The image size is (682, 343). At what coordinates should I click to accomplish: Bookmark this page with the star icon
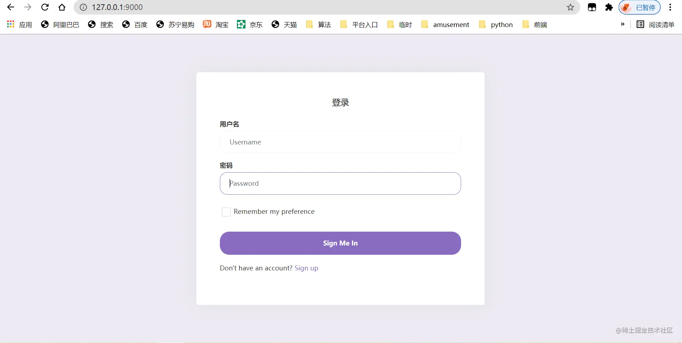[x=570, y=7]
